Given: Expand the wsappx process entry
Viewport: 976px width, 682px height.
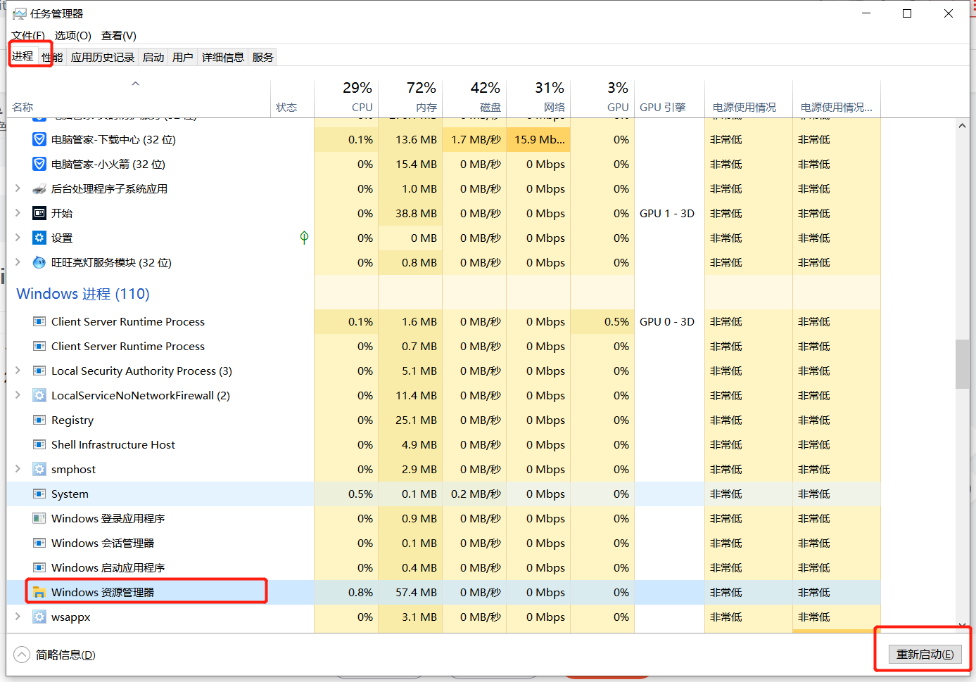Looking at the screenshot, I should point(17,617).
